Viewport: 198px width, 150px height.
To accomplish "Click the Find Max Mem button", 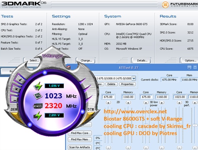I will click(80, 139).
